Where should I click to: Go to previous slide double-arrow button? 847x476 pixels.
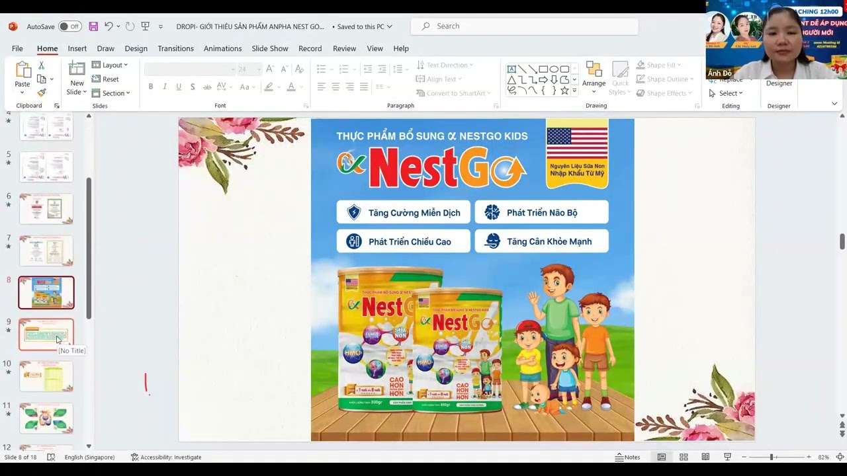(x=842, y=425)
